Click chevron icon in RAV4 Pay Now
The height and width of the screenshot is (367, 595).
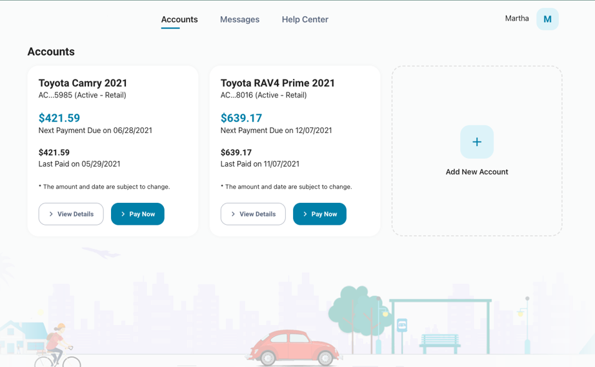coord(305,214)
